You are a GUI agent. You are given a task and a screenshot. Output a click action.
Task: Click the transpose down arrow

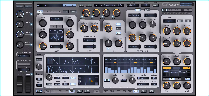(21, 64)
